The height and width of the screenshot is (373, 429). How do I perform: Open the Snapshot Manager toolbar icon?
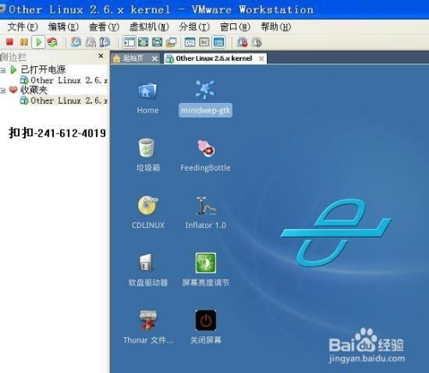tap(105, 42)
